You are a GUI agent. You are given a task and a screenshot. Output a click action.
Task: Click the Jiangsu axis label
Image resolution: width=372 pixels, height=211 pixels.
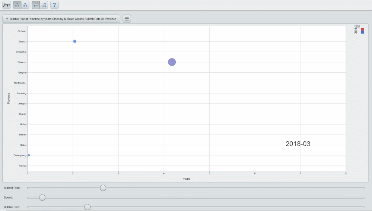pyautogui.click(x=22, y=104)
